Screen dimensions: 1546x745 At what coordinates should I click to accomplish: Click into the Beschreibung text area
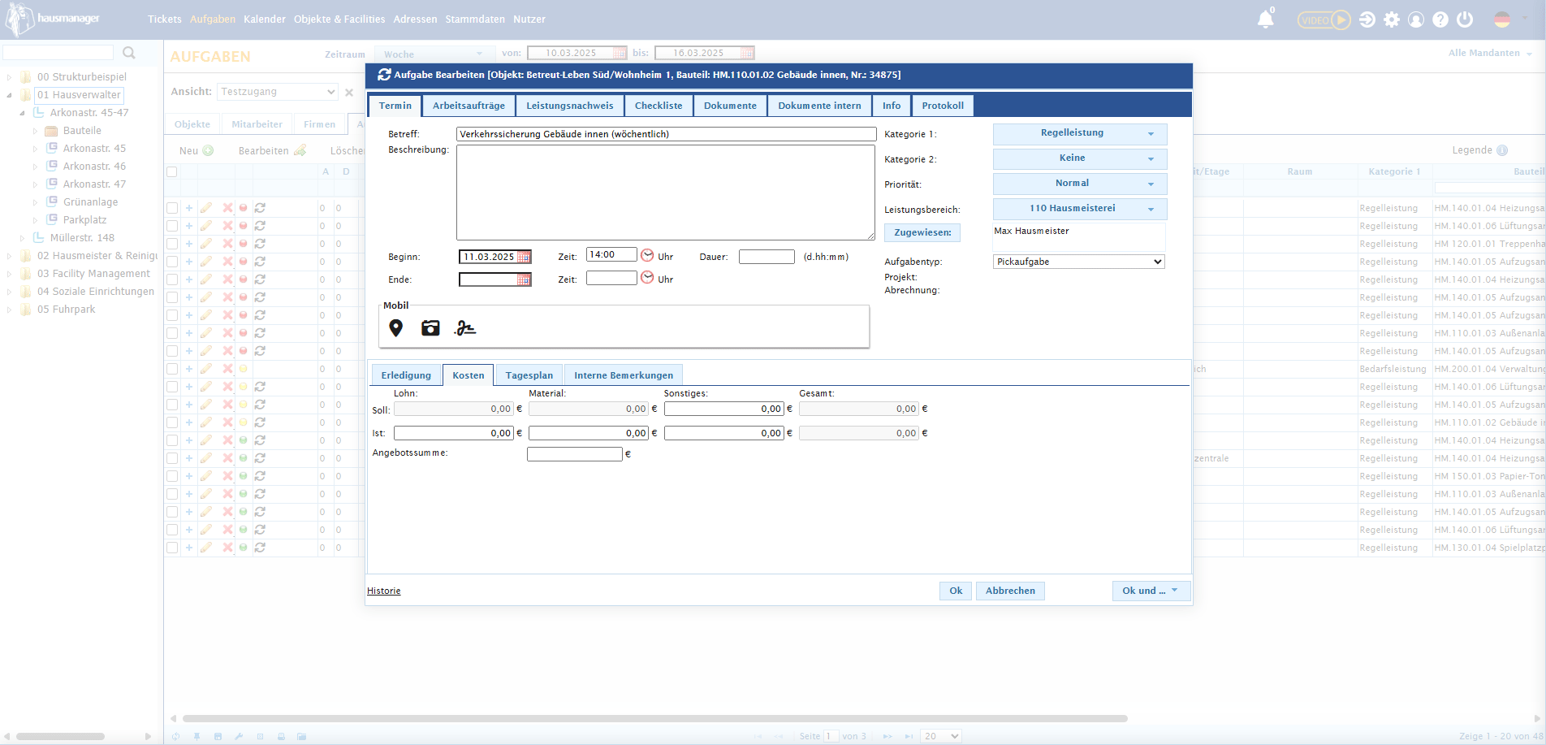[x=666, y=193]
